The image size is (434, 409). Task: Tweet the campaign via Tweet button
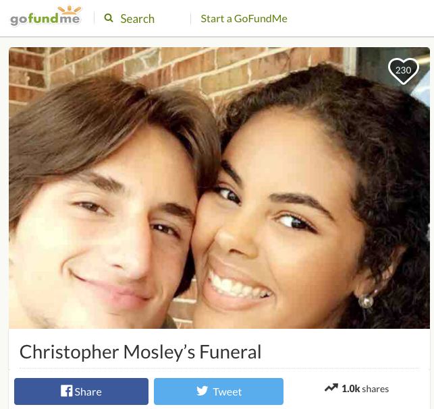pyautogui.click(x=219, y=391)
